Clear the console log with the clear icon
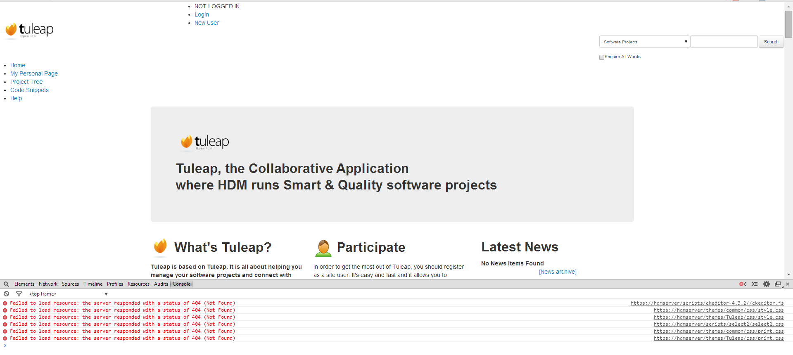The width and height of the screenshot is (793, 355). tap(6, 294)
